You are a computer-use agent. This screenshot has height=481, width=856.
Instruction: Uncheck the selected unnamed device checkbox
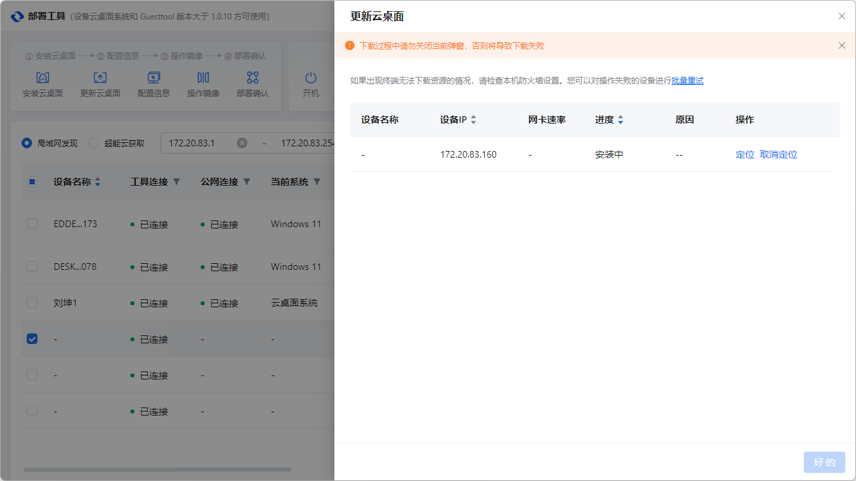coord(32,339)
